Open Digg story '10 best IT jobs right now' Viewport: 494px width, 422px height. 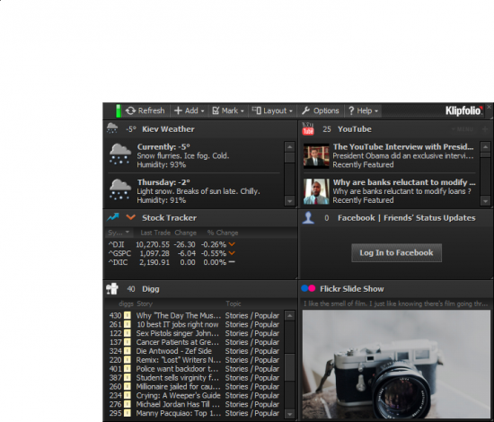coord(177,324)
